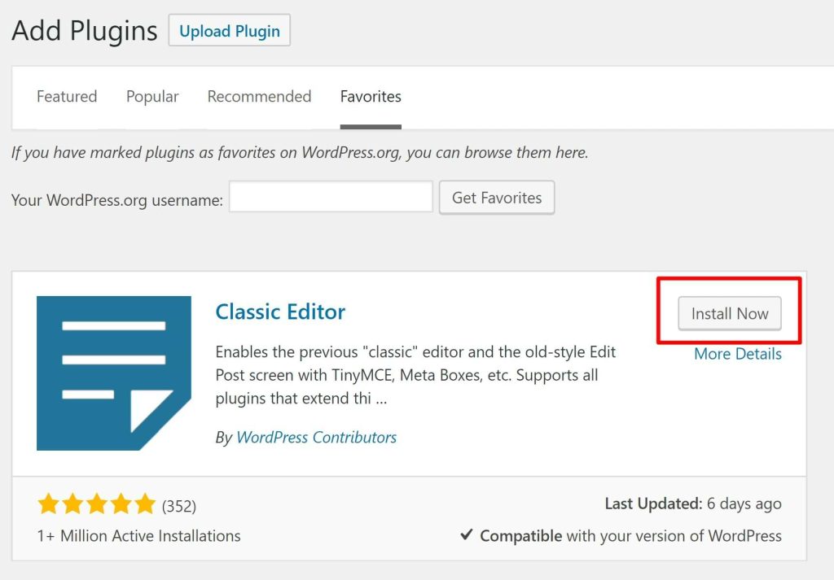Click the Classic Editor plugin icon
Image resolution: width=834 pixels, height=580 pixels.
click(x=114, y=373)
